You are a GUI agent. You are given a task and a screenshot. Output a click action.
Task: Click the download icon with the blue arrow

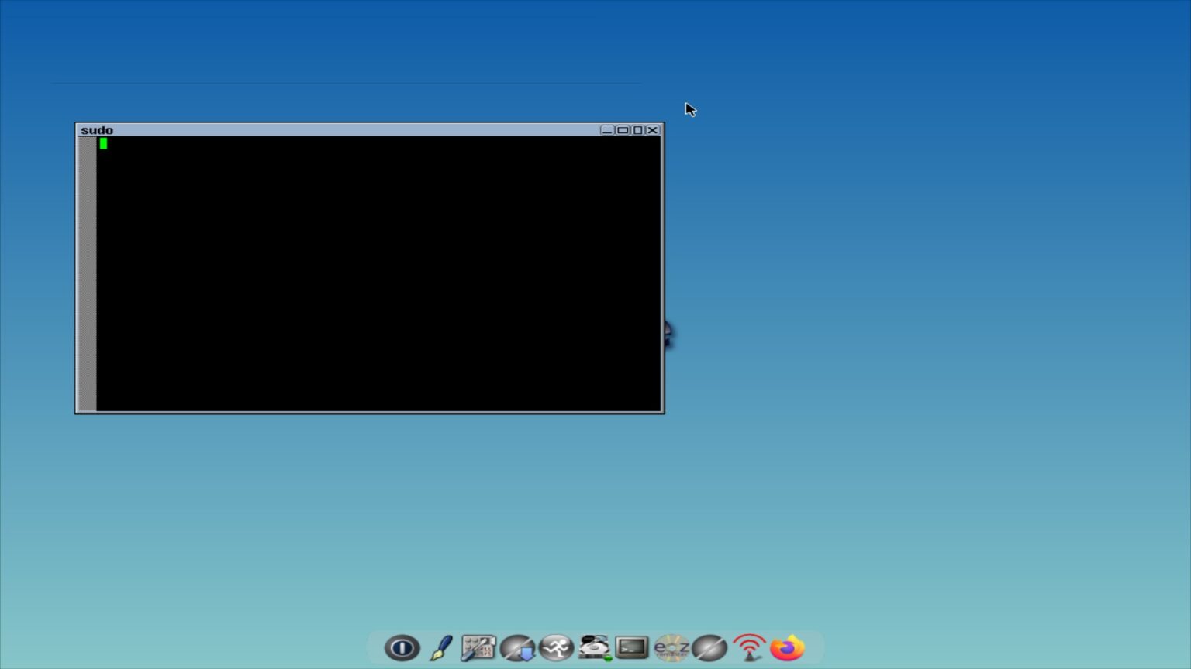[x=516, y=648]
